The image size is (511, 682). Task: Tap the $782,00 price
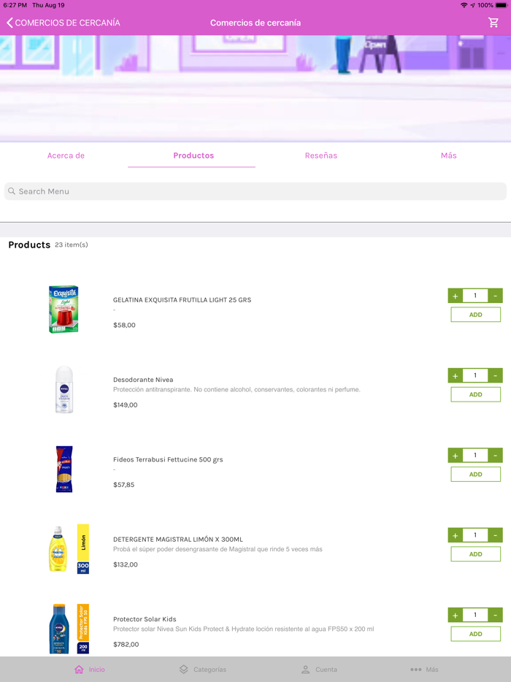tap(126, 644)
